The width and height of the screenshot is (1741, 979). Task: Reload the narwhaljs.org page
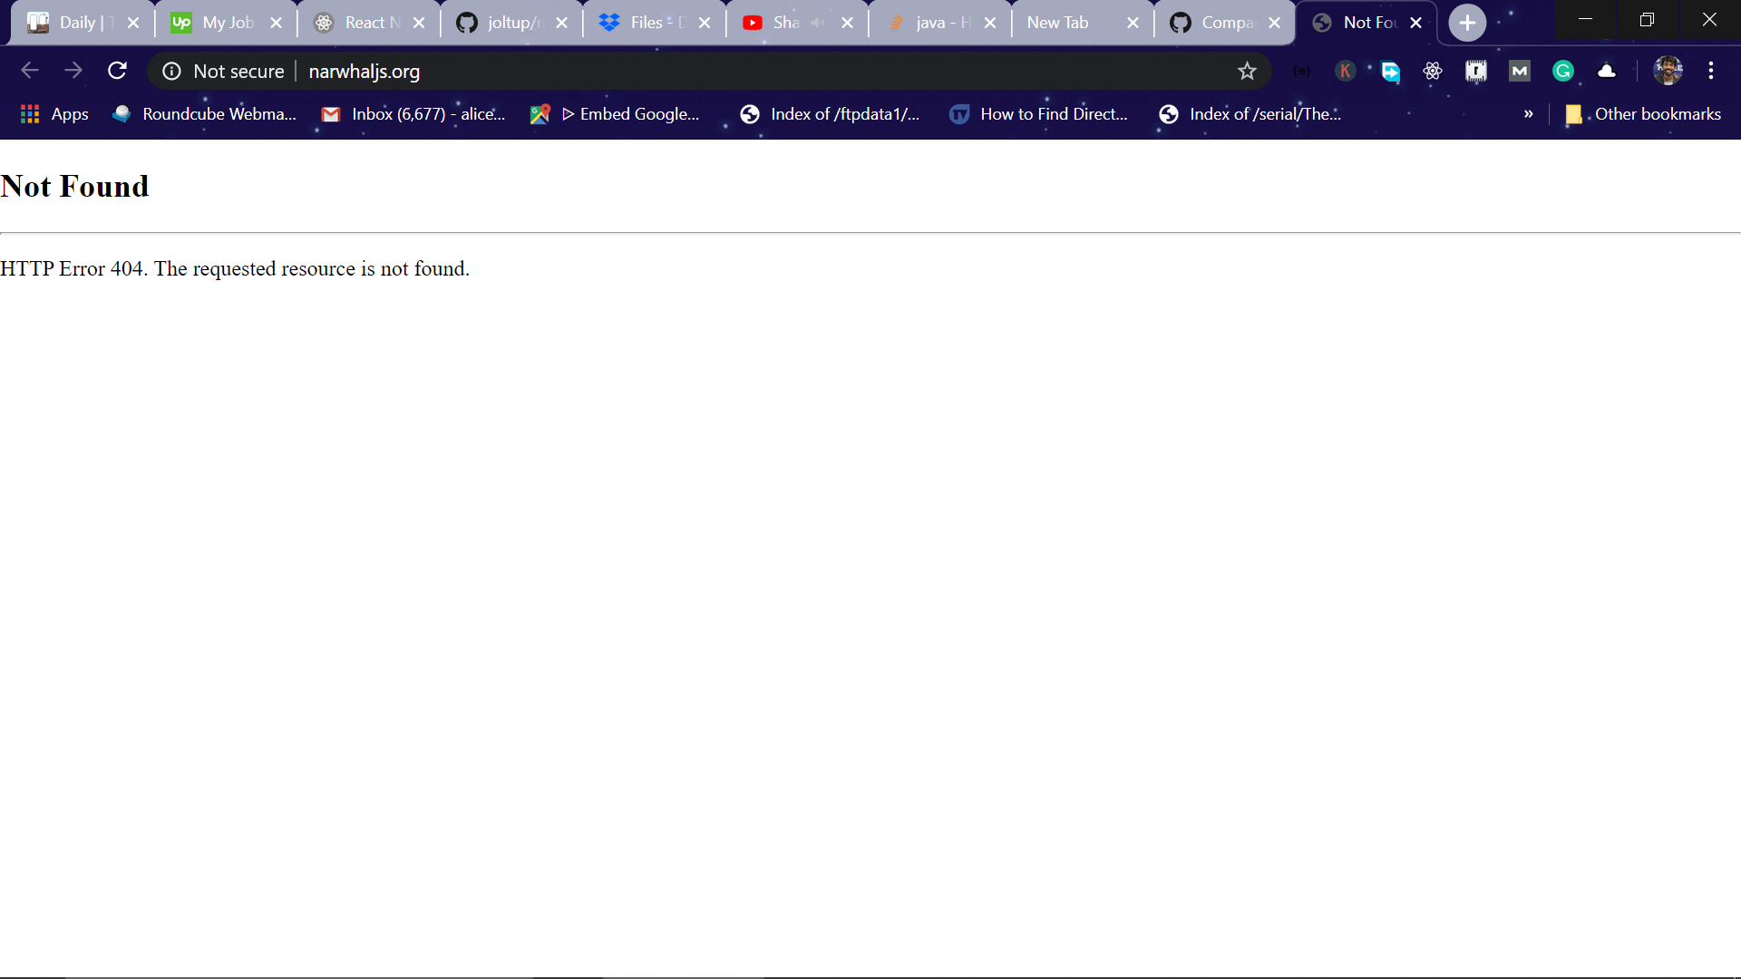tap(117, 71)
